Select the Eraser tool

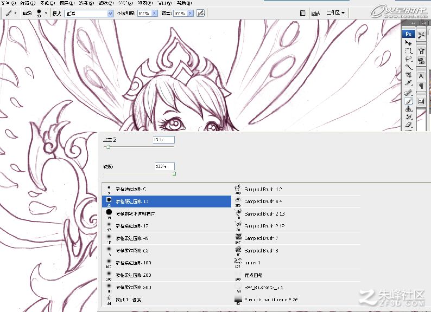(x=408, y=125)
